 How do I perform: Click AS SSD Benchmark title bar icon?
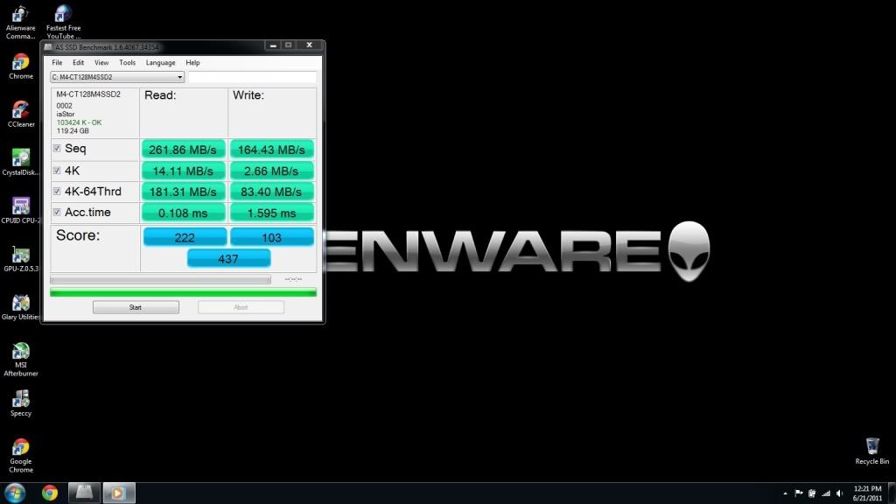49,47
